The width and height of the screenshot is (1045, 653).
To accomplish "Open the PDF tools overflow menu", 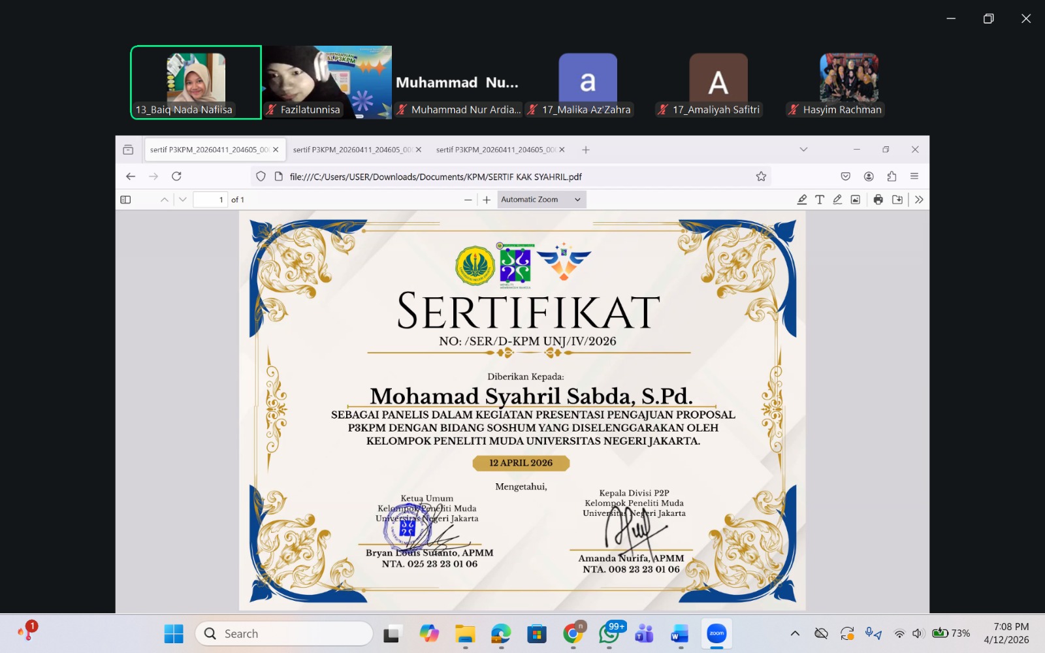I will [919, 200].
